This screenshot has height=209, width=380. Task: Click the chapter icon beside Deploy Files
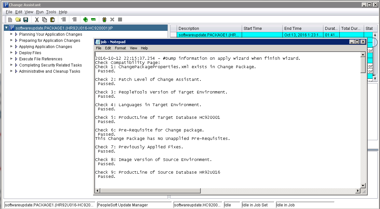pyautogui.click(x=16, y=53)
